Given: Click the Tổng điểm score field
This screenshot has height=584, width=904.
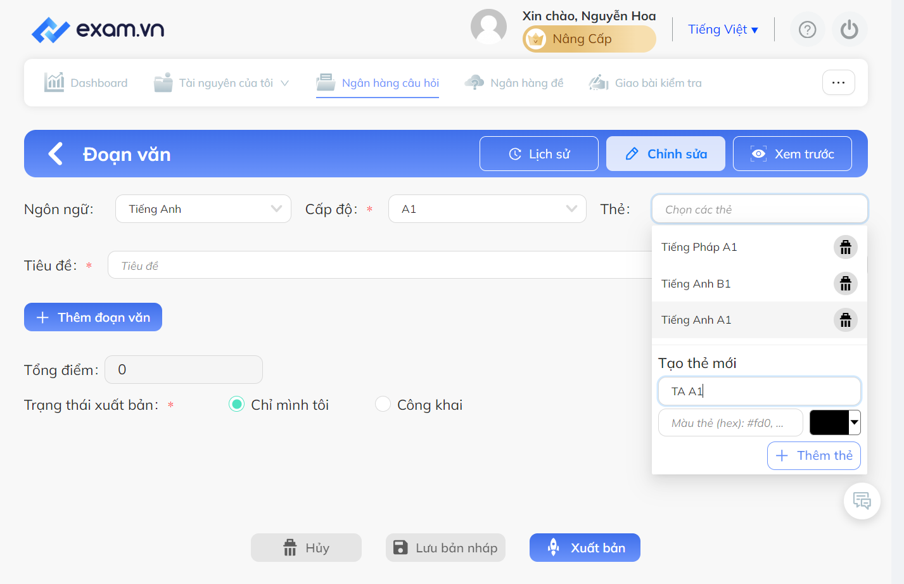Looking at the screenshot, I should tap(184, 370).
